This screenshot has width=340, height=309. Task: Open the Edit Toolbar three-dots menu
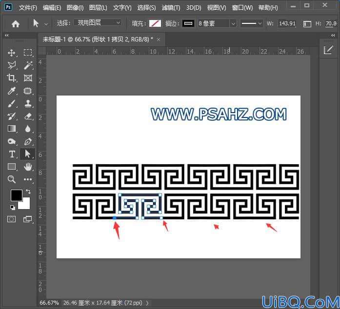point(28,179)
